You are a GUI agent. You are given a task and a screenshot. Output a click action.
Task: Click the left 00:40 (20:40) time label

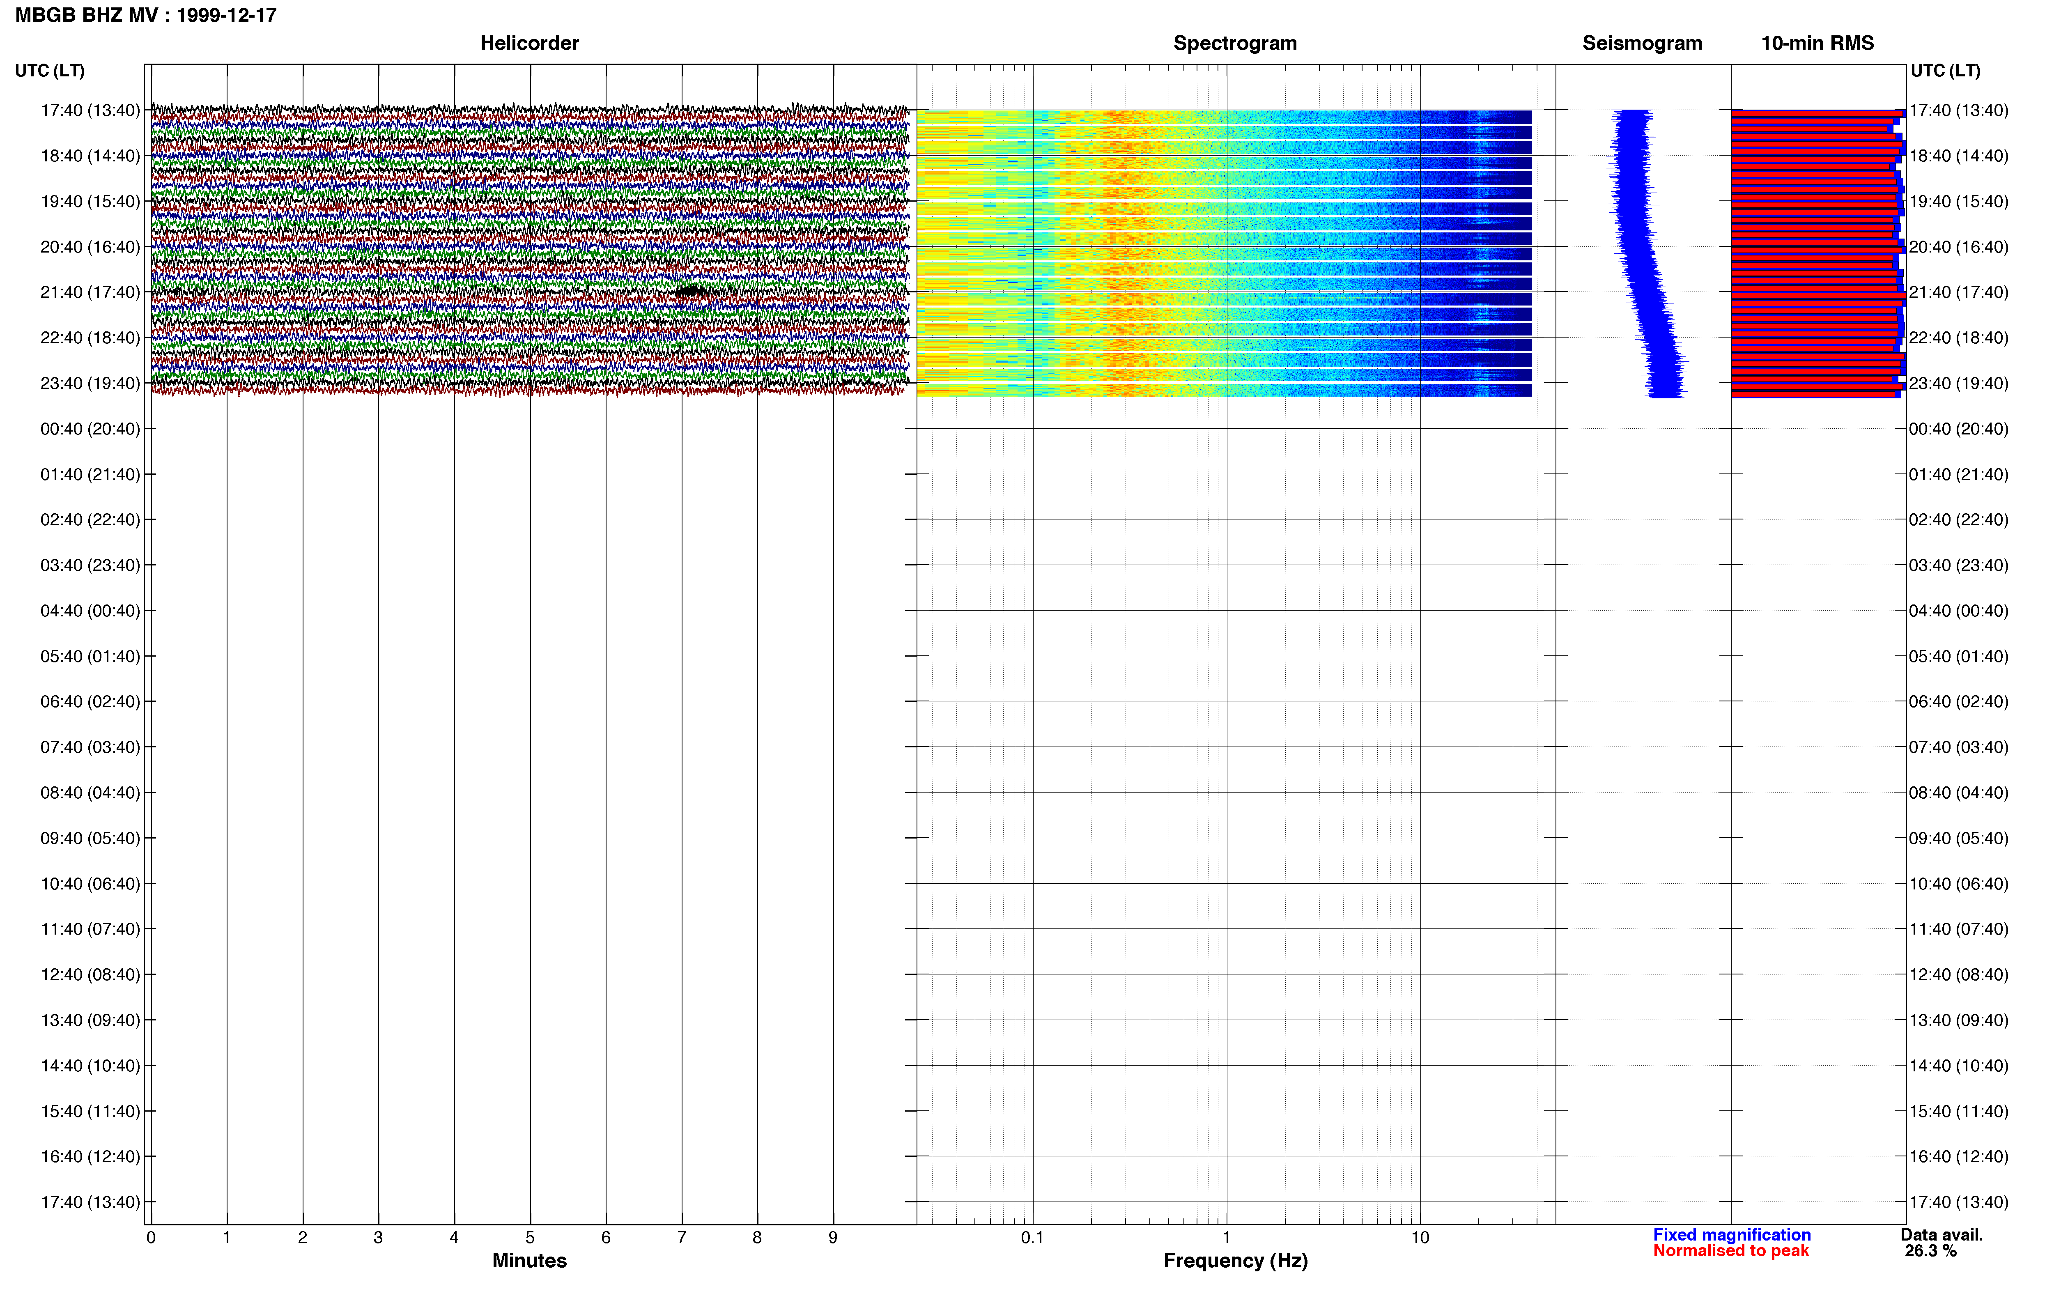pos(90,429)
